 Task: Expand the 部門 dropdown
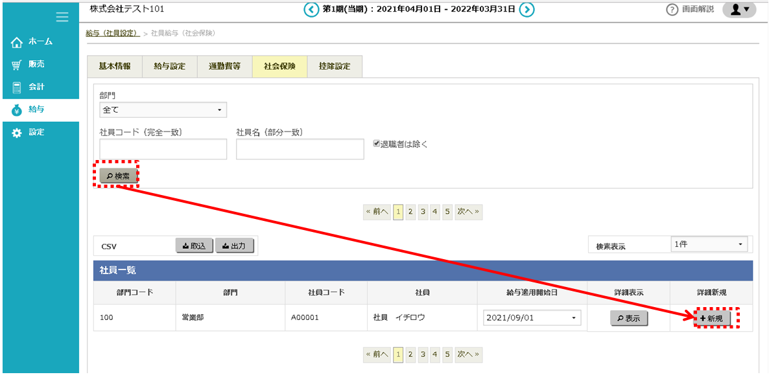click(163, 110)
